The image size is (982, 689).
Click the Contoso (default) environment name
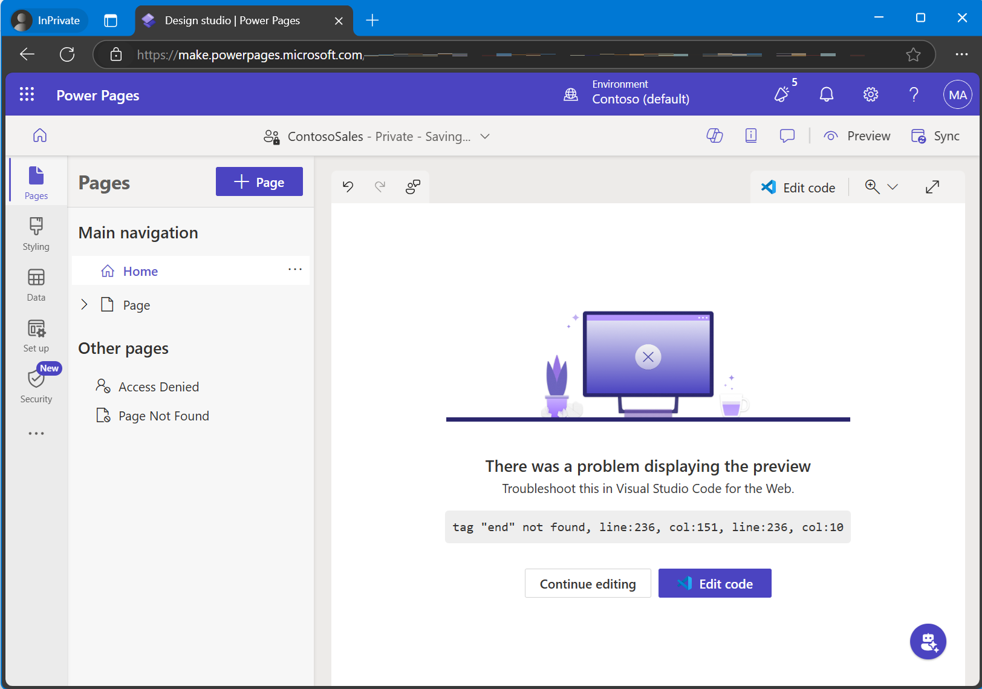640,99
